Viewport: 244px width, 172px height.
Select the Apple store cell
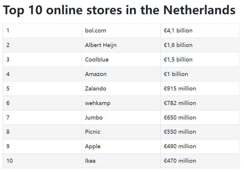click(x=93, y=146)
